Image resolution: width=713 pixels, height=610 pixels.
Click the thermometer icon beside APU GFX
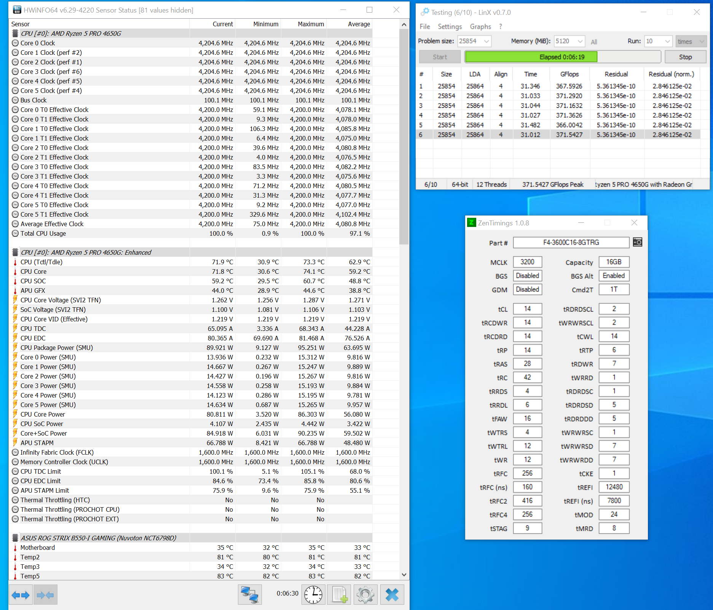15,291
